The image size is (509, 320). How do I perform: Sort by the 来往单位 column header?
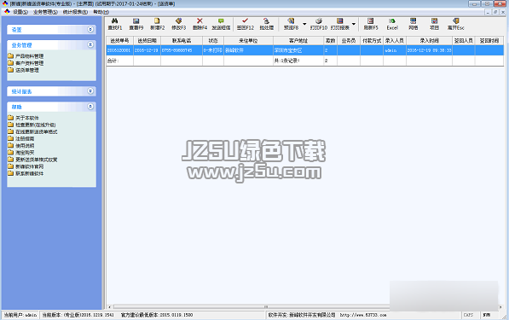click(248, 41)
